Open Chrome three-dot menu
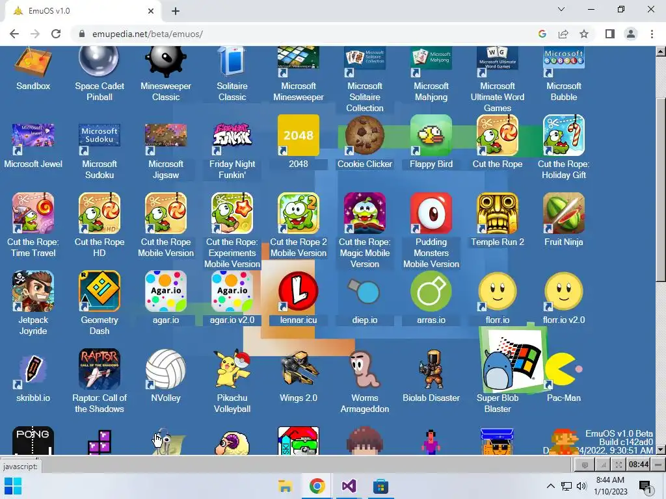Image resolution: width=666 pixels, height=499 pixels. (x=652, y=34)
